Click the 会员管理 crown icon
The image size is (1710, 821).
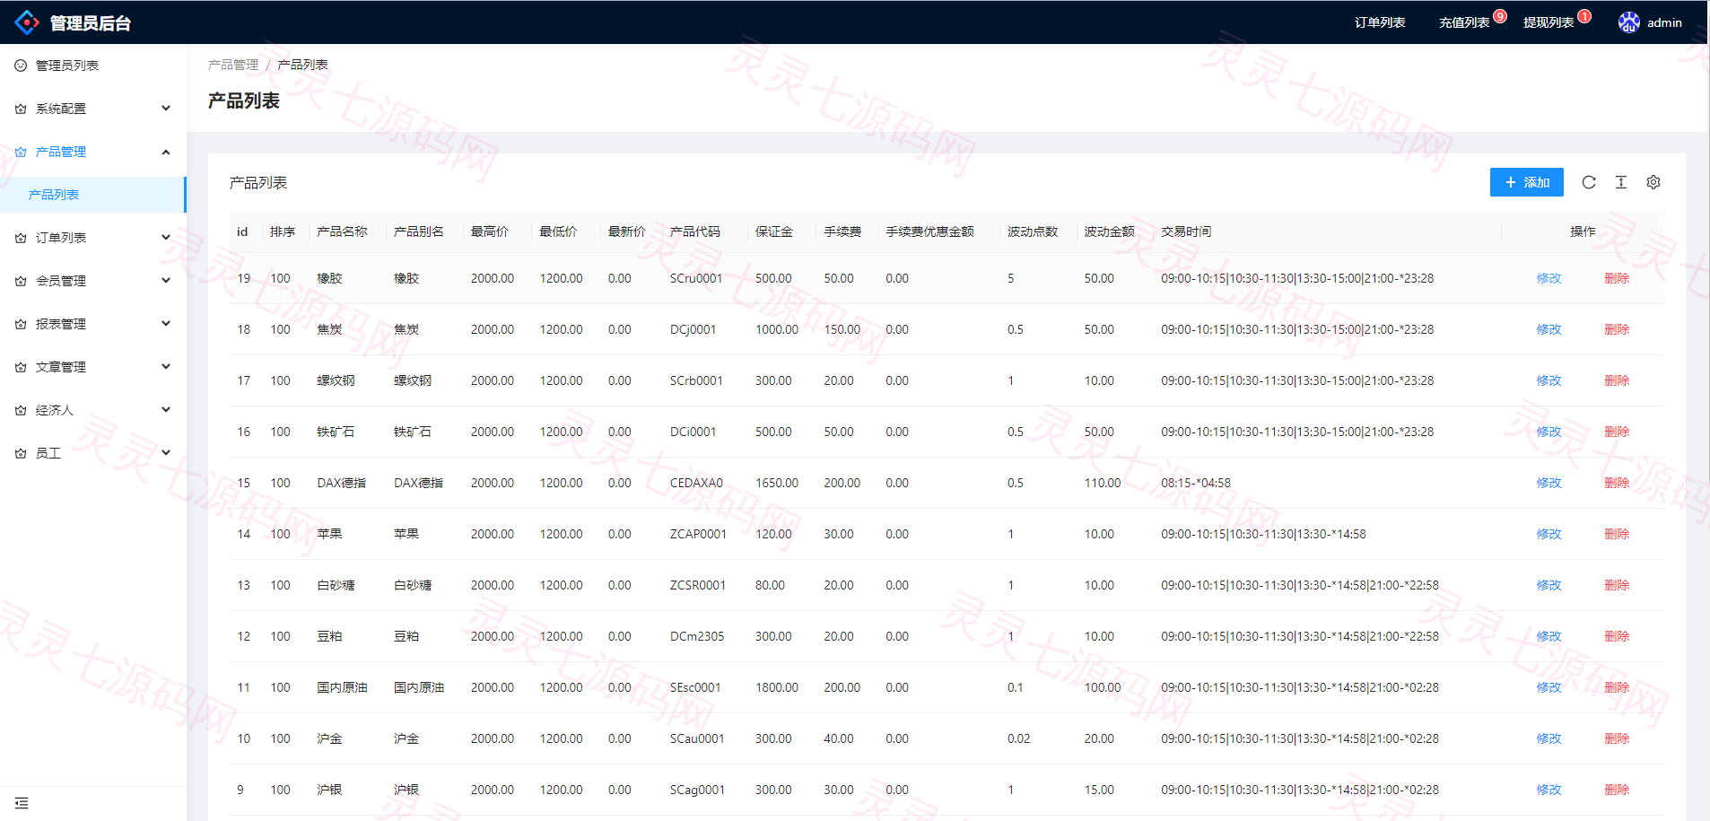(x=21, y=281)
